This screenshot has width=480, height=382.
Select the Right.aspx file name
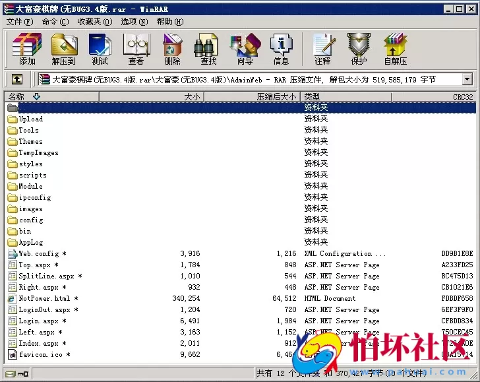(42, 288)
